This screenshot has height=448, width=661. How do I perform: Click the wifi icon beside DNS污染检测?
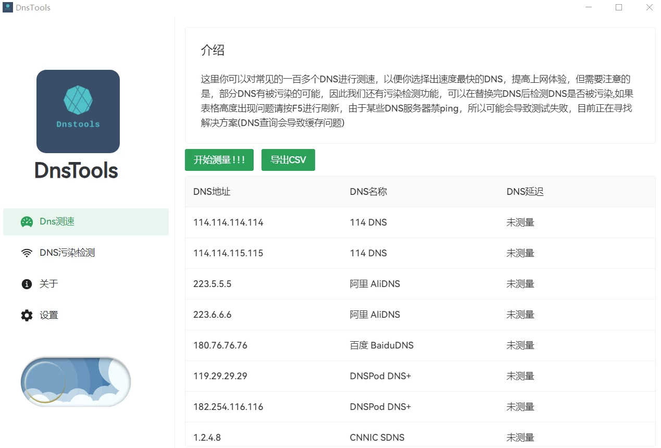pyautogui.click(x=27, y=252)
